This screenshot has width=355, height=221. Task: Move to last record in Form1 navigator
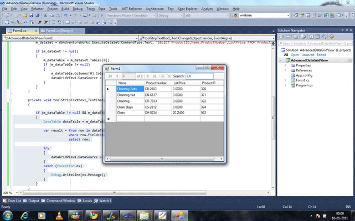pyautogui.click(x=155, y=76)
